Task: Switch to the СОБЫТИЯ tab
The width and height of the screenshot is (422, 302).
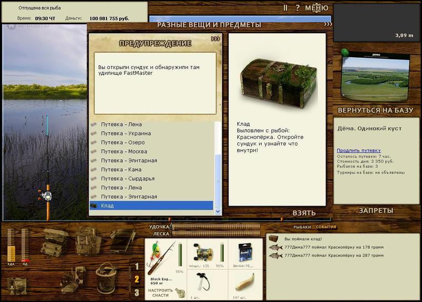Action: tap(326, 227)
